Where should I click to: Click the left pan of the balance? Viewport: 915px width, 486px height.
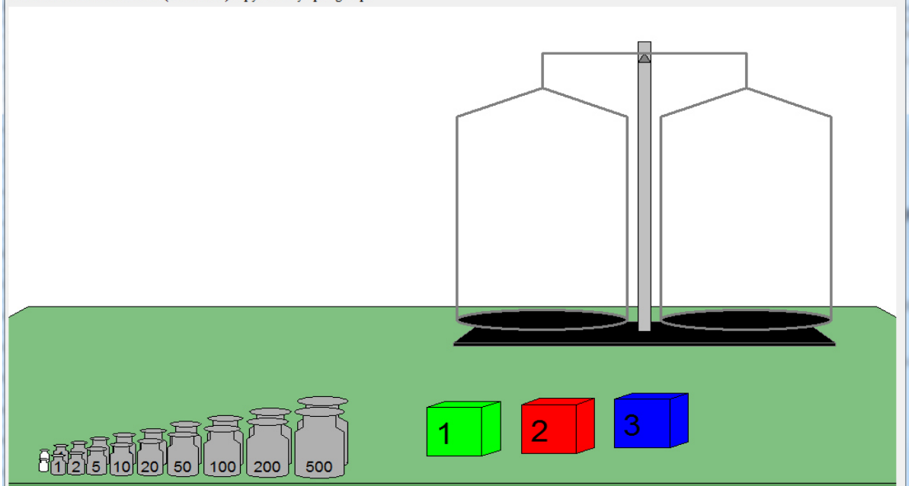pos(542,320)
